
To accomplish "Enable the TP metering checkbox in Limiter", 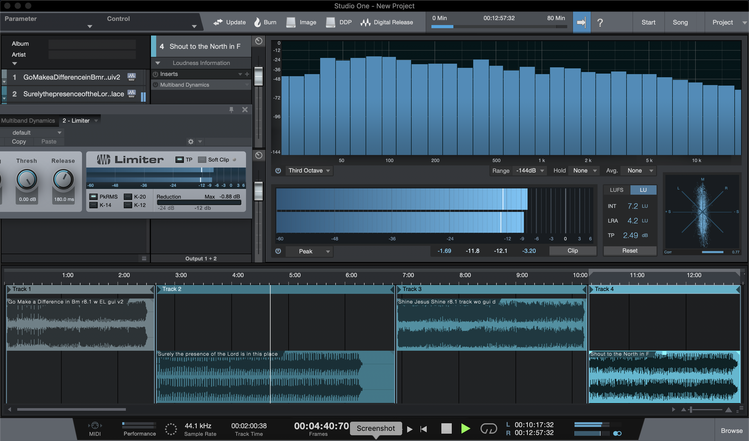I will tap(180, 160).
